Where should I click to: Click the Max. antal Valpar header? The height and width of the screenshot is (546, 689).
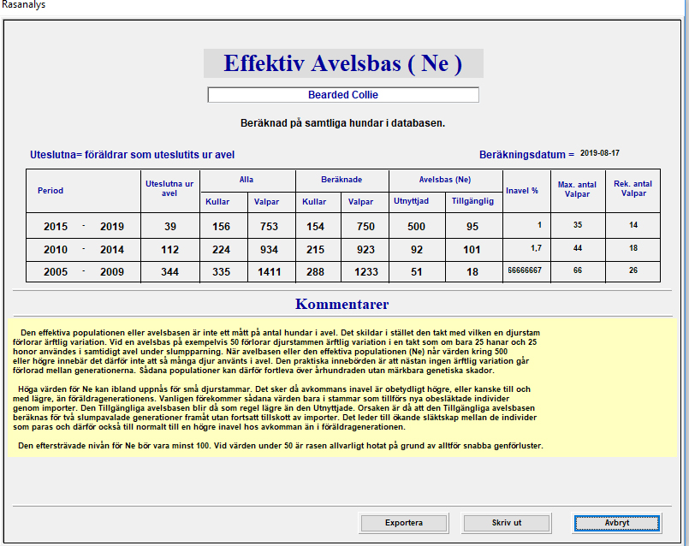(577, 189)
